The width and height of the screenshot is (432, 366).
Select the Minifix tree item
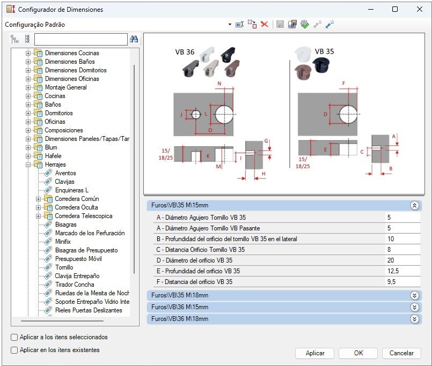tap(63, 242)
